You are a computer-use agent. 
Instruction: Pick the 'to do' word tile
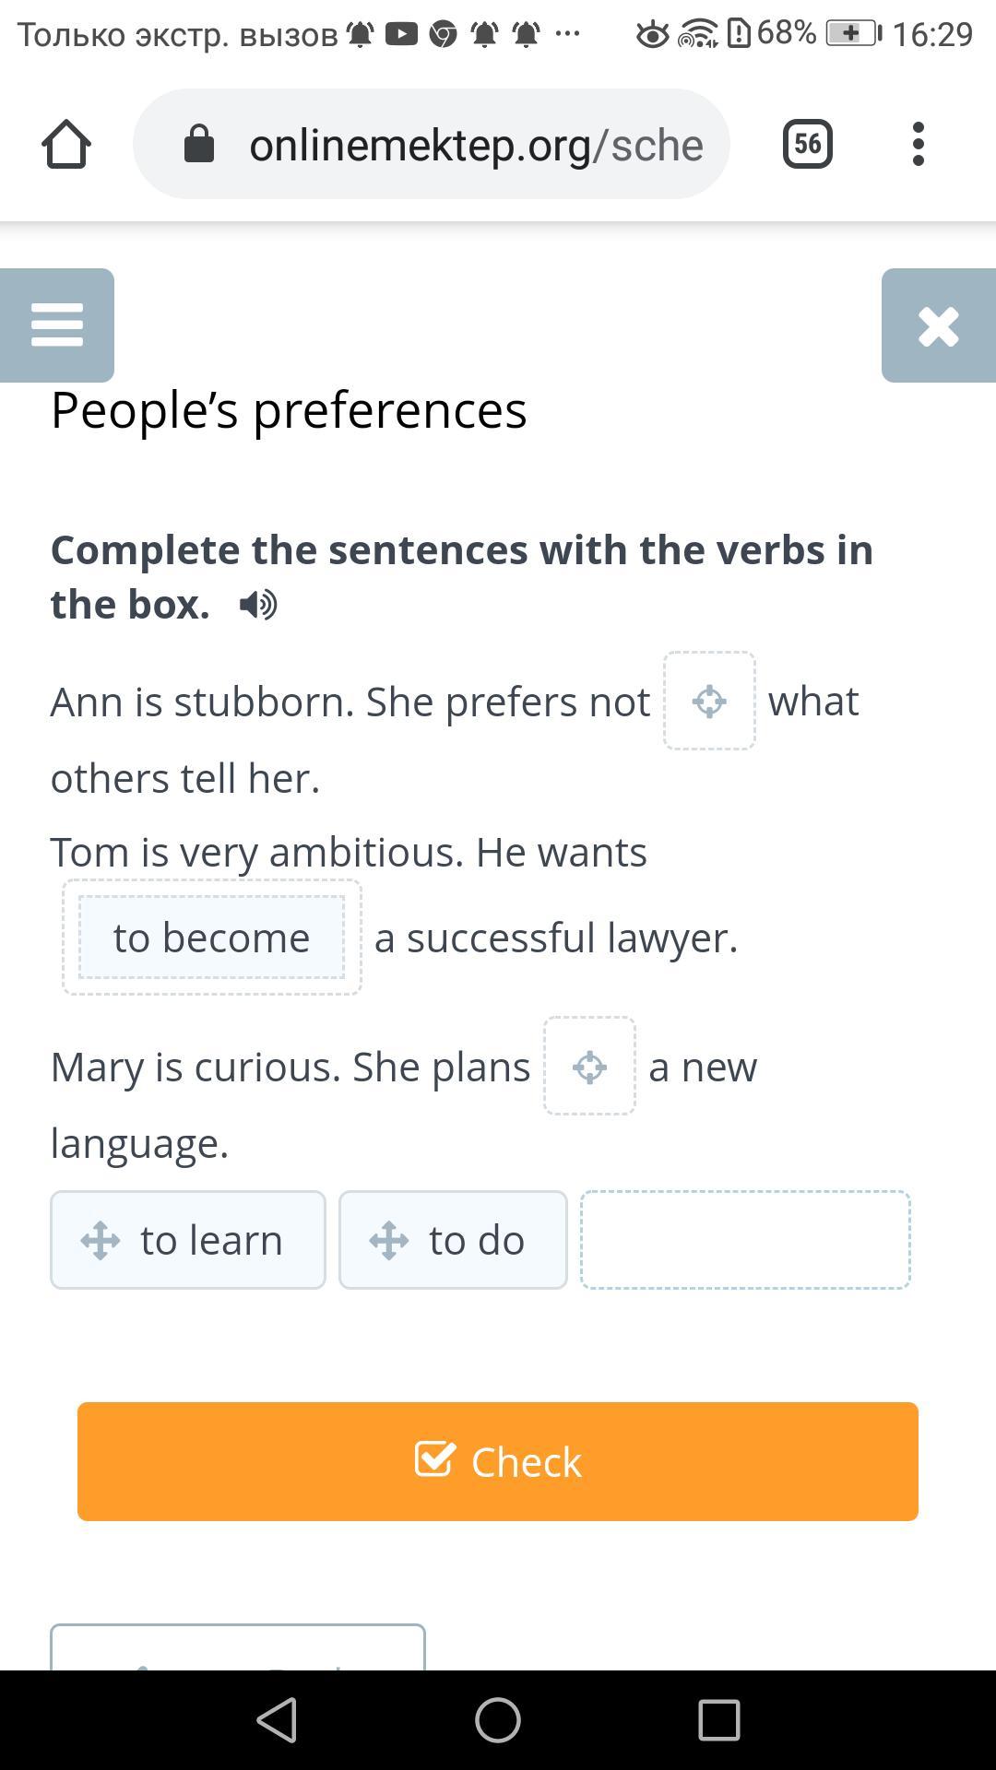tap(453, 1240)
